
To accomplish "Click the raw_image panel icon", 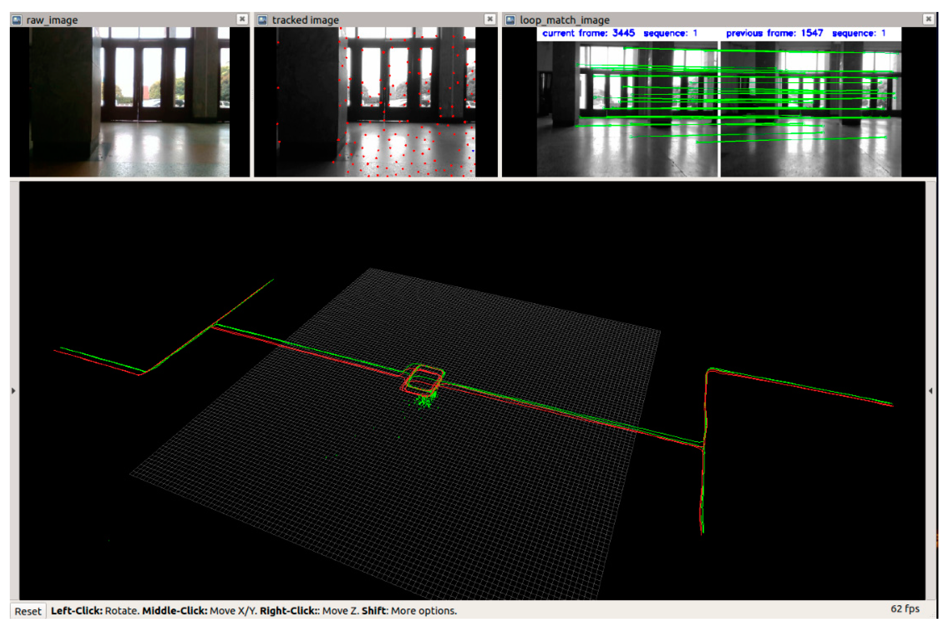I will click(17, 20).
